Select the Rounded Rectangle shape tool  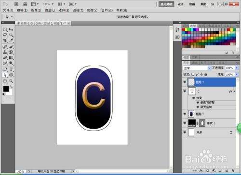[x=11, y=75]
